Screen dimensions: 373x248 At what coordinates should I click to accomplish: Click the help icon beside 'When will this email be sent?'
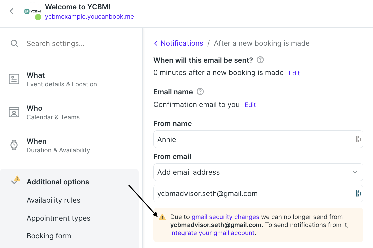[260, 60]
